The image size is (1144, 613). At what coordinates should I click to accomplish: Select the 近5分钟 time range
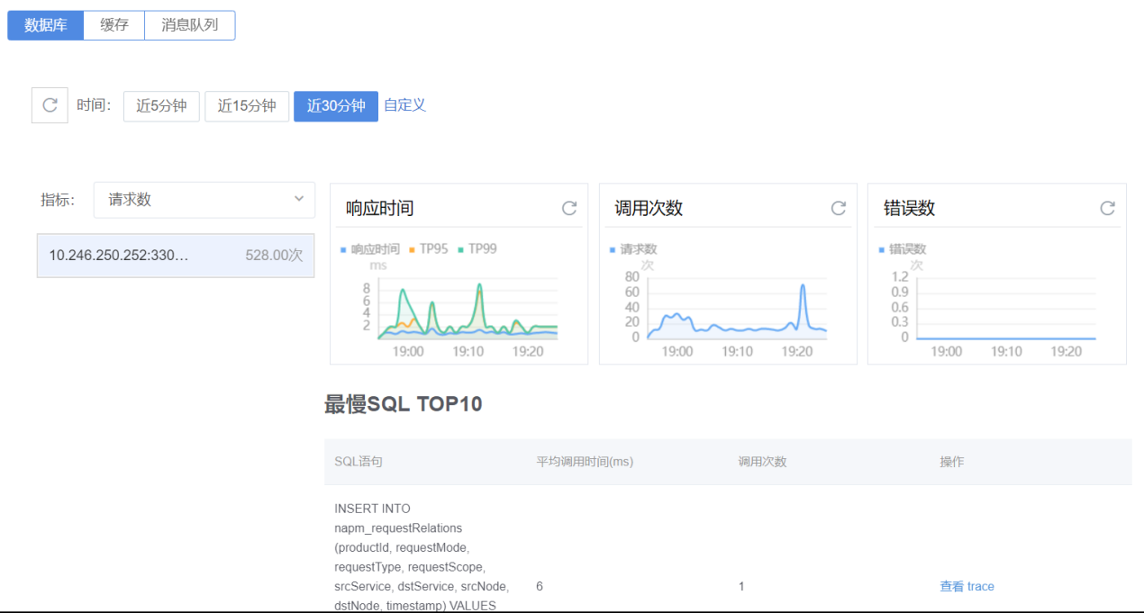coord(161,106)
